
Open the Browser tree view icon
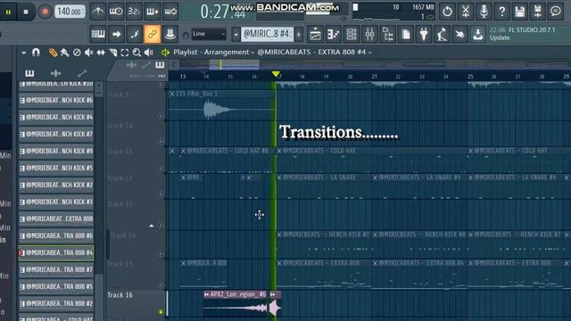(x=388, y=34)
